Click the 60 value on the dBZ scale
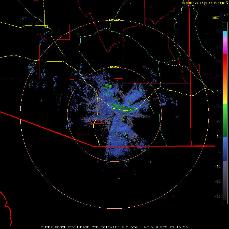The width and height of the screenshot is (229, 229). [219, 61]
